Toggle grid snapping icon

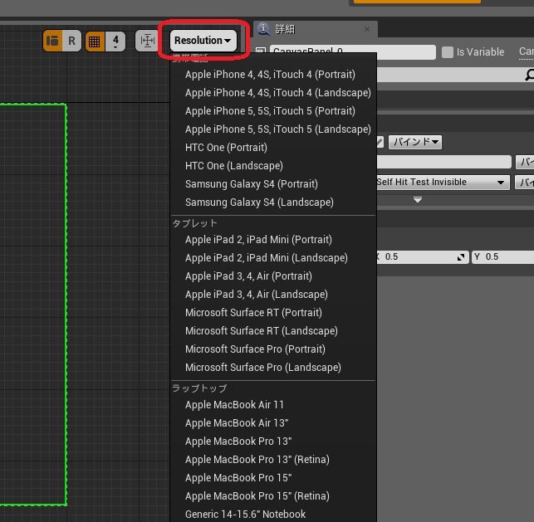pyautogui.click(x=95, y=41)
